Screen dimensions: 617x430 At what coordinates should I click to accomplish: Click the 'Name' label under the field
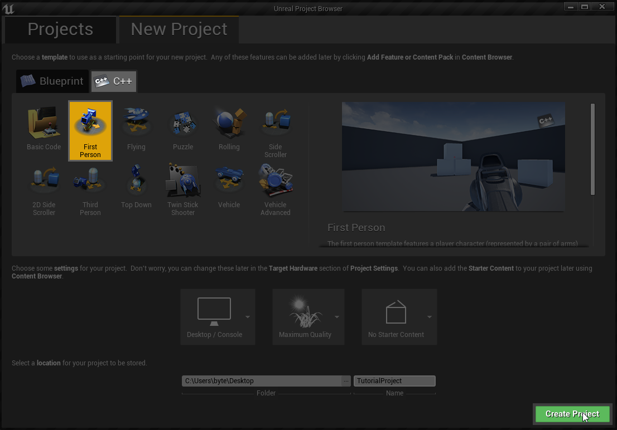point(394,393)
